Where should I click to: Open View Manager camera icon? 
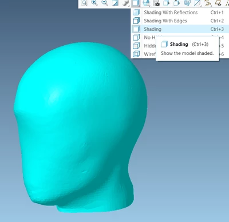pyautogui.click(x=156, y=3)
